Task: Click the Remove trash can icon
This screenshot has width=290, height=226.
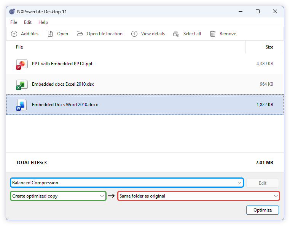Action: click(213, 34)
